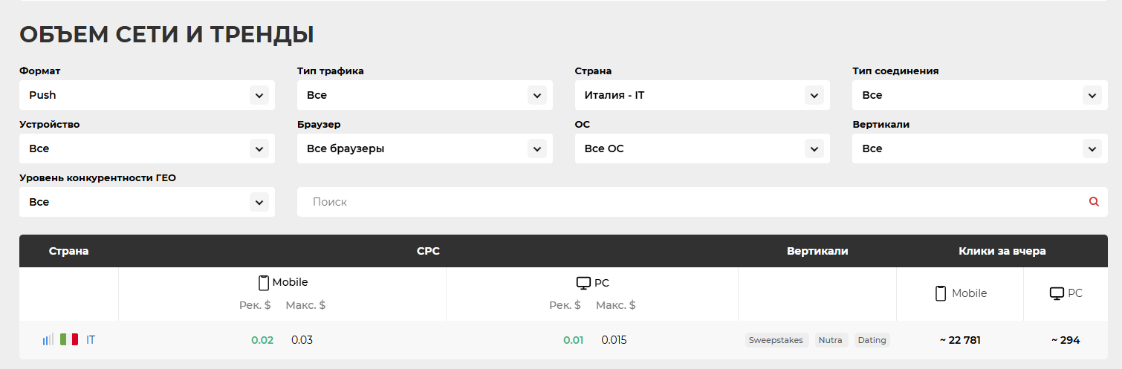Click the Nutra vertical tag
Image resolution: width=1122 pixels, height=369 pixels.
coord(830,340)
